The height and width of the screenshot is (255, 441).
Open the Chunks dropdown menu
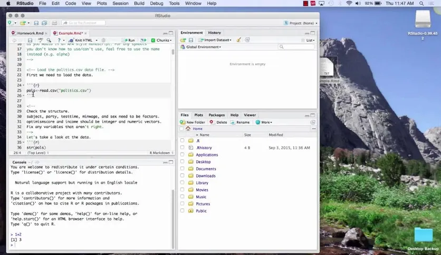(x=161, y=40)
